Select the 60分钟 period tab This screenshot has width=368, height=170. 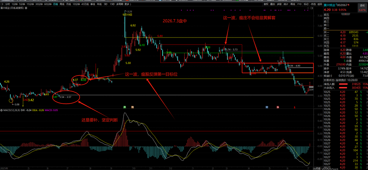(x=48, y=4)
